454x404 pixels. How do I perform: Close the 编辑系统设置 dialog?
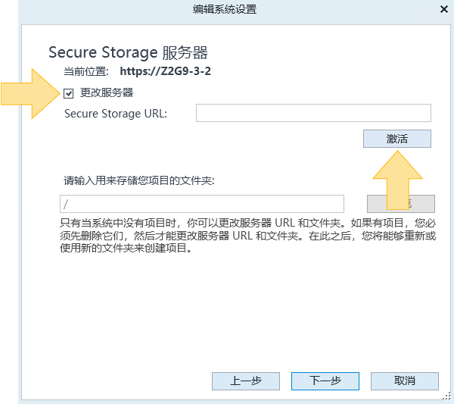(x=444, y=9)
